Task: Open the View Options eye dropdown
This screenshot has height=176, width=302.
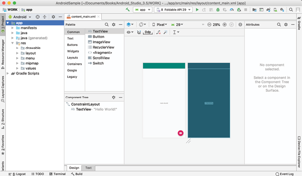Action: 130,32
